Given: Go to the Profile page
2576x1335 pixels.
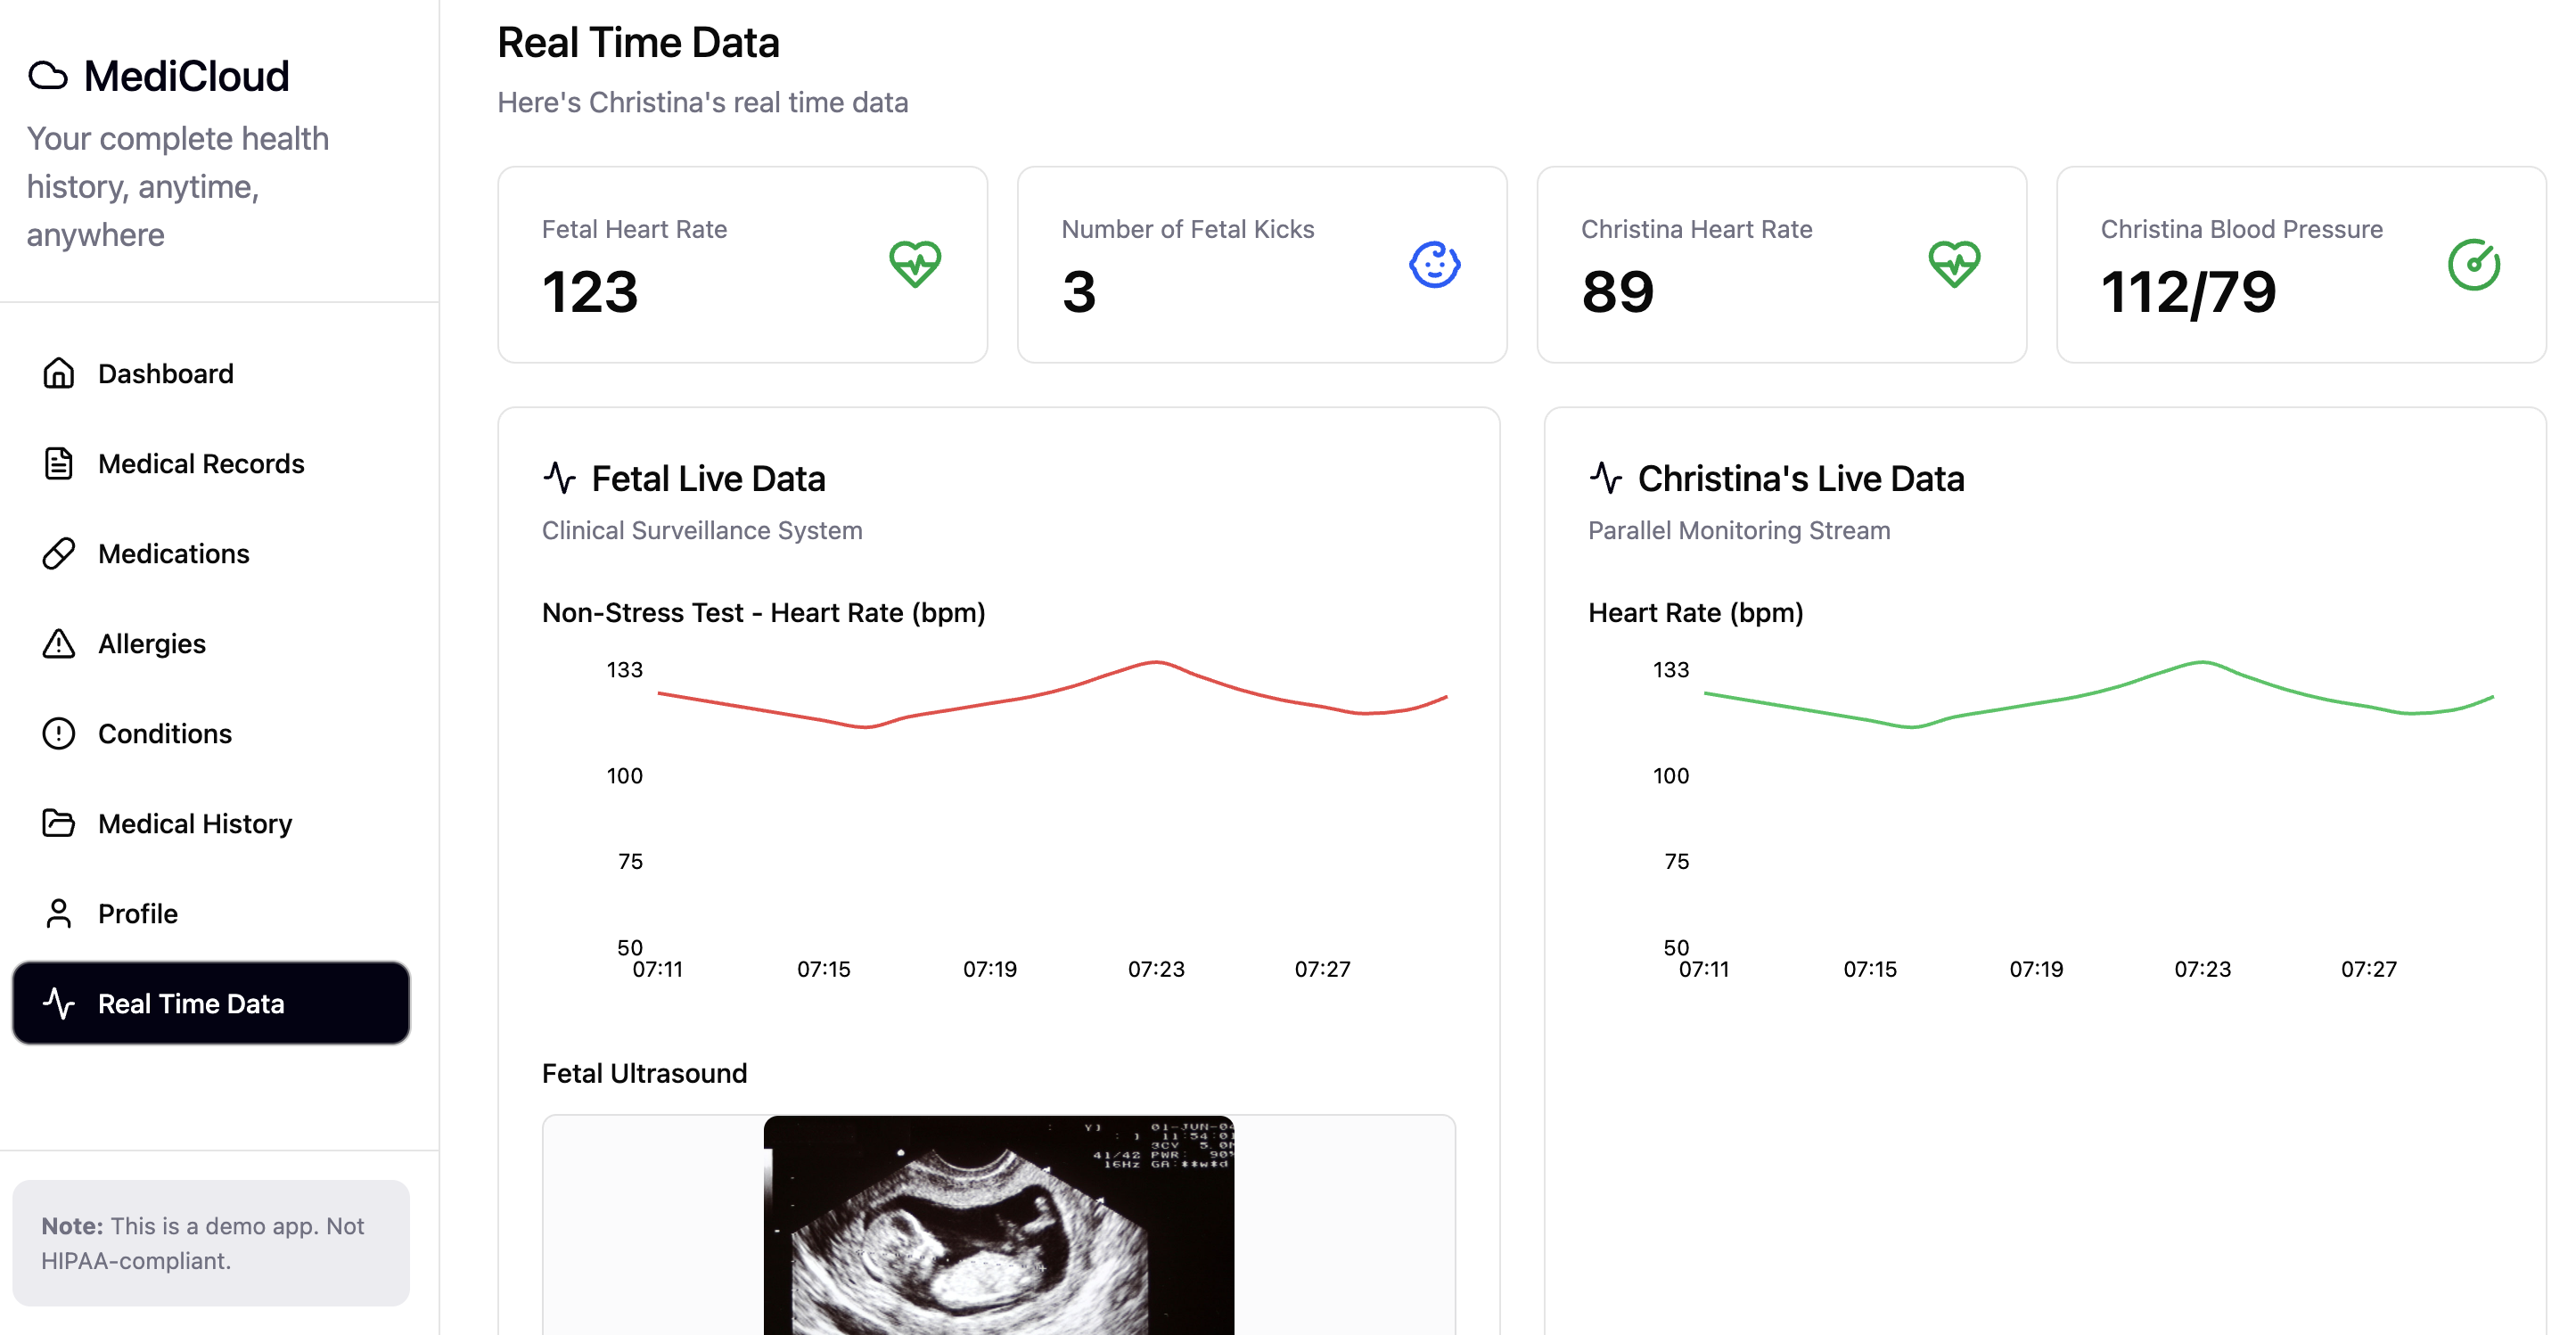Looking at the screenshot, I should tap(137, 913).
